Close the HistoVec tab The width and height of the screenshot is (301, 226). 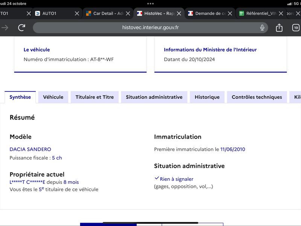179,14
